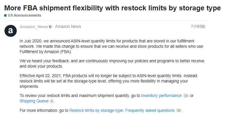This screenshot has width=225, height=116.
Task: Follow the Shipping Queue link
Action: [34, 101]
